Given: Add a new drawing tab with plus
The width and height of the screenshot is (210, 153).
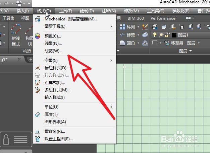Looking at the screenshot, I should click(x=31, y=60).
